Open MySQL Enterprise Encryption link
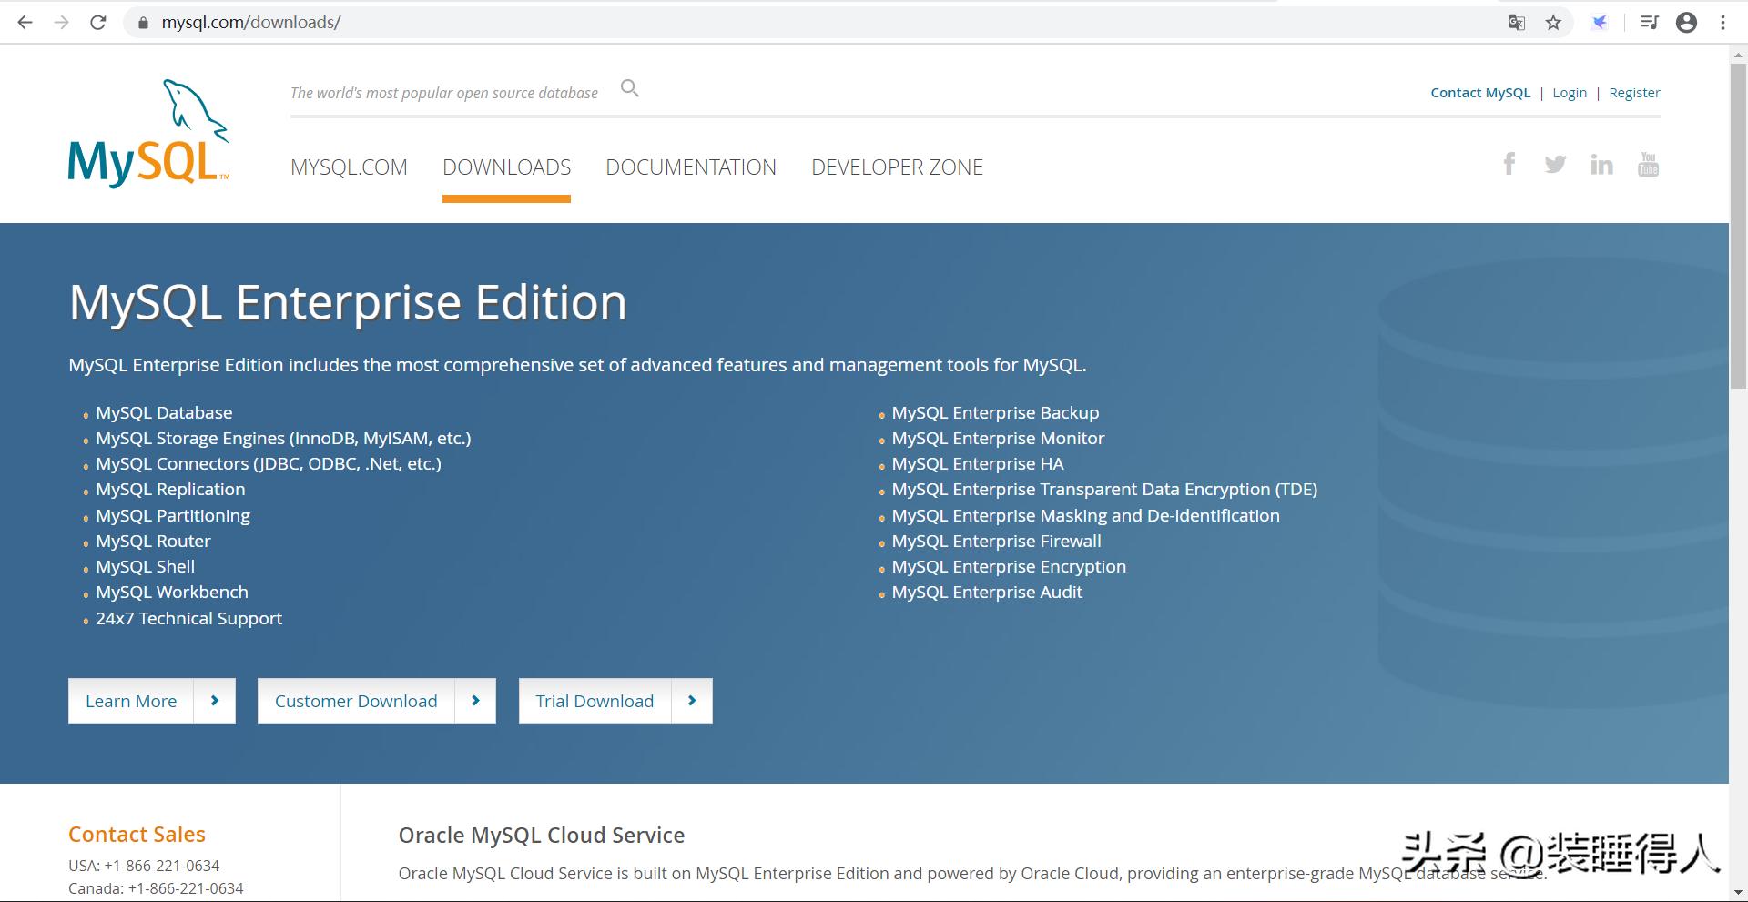1748x902 pixels. 1009,566
